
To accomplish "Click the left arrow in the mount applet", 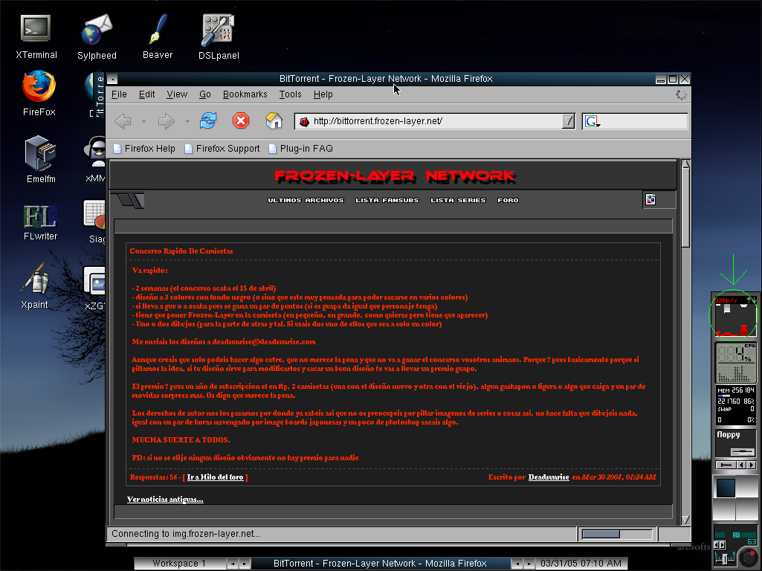I will pyautogui.click(x=742, y=465).
